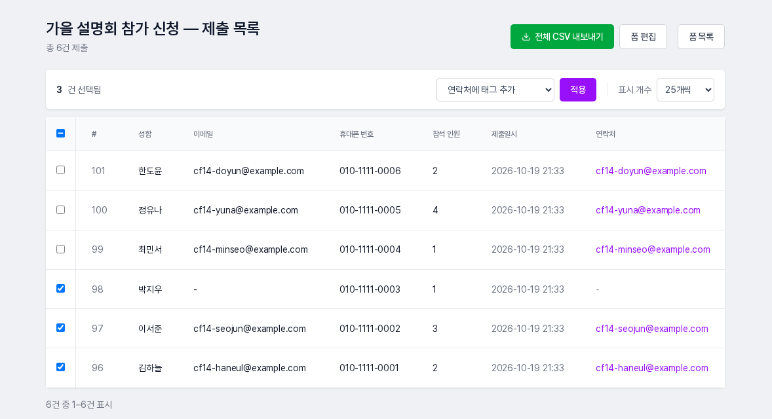The width and height of the screenshot is (772, 419).
Task: Open contact link cf14-seojun@example.com
Action: (x=652, y=329)
